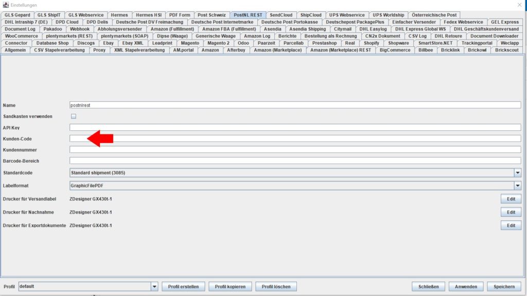Open the Asendia Shipping tab
Screen dimensions: 527x296
pos(308,29)
